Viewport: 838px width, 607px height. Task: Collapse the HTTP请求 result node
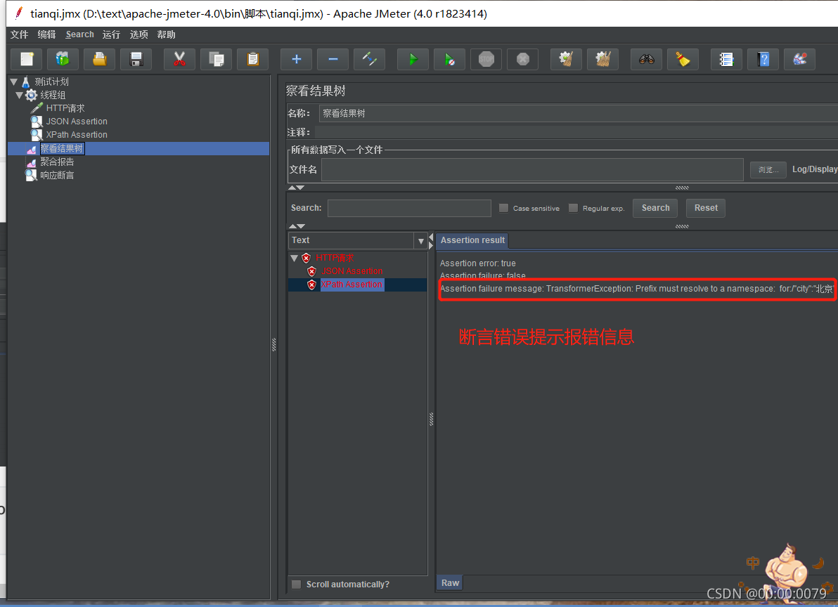(x=294, y=258)
